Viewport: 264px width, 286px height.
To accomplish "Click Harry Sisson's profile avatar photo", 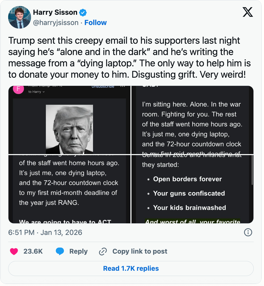I will click(x=20, y=17).
